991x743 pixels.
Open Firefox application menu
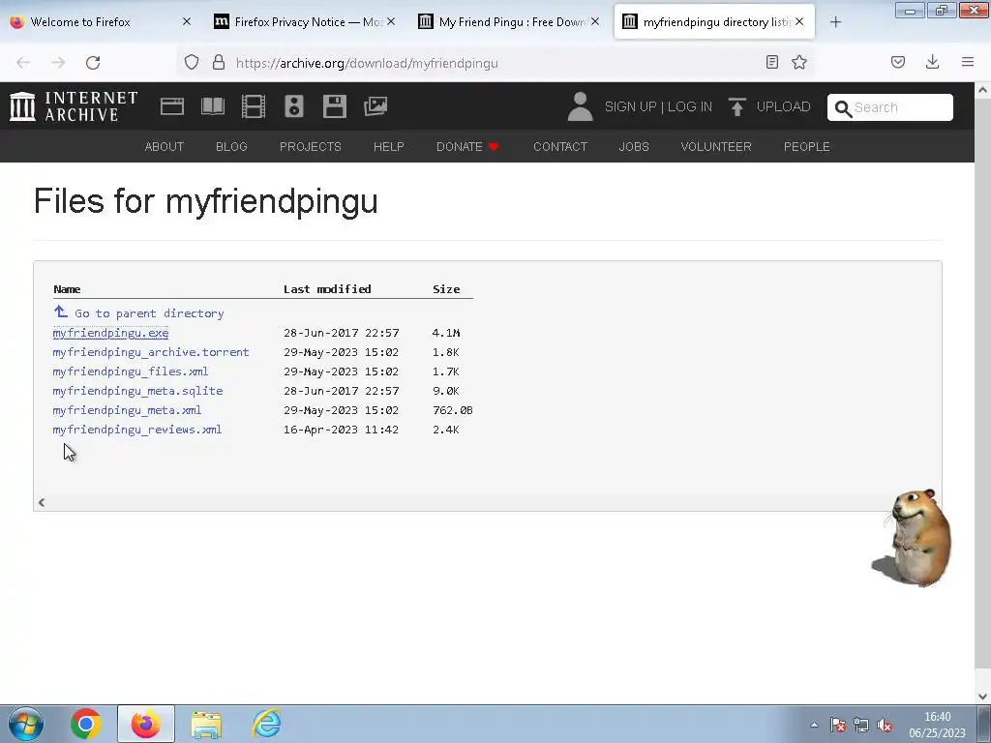(968, 62)
